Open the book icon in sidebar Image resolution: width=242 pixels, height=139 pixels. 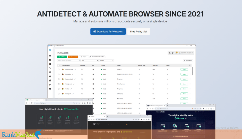coord(50,81)
